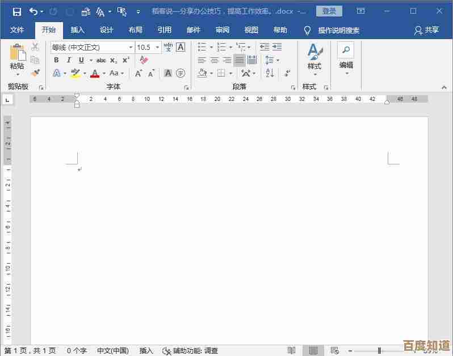Viewport: 453px width, 356px height.
Task: Increase font size with the larger A
Action: pos(139,73)
